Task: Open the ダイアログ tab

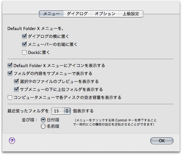Action: tap(77, 14)
